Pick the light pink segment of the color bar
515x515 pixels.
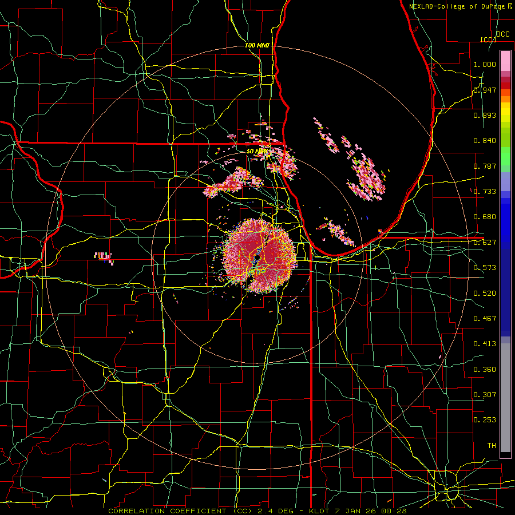[505, 61]
